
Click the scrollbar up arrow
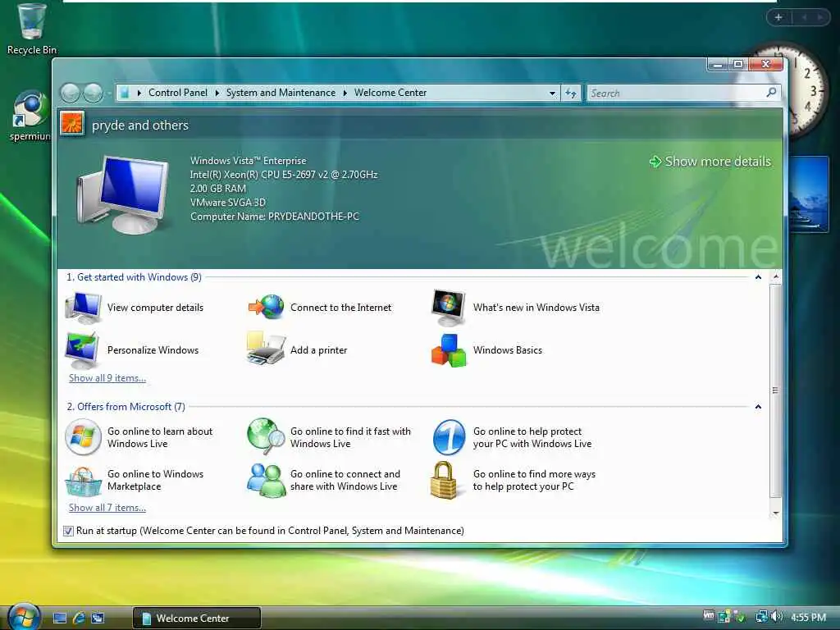tap(776, 277)
